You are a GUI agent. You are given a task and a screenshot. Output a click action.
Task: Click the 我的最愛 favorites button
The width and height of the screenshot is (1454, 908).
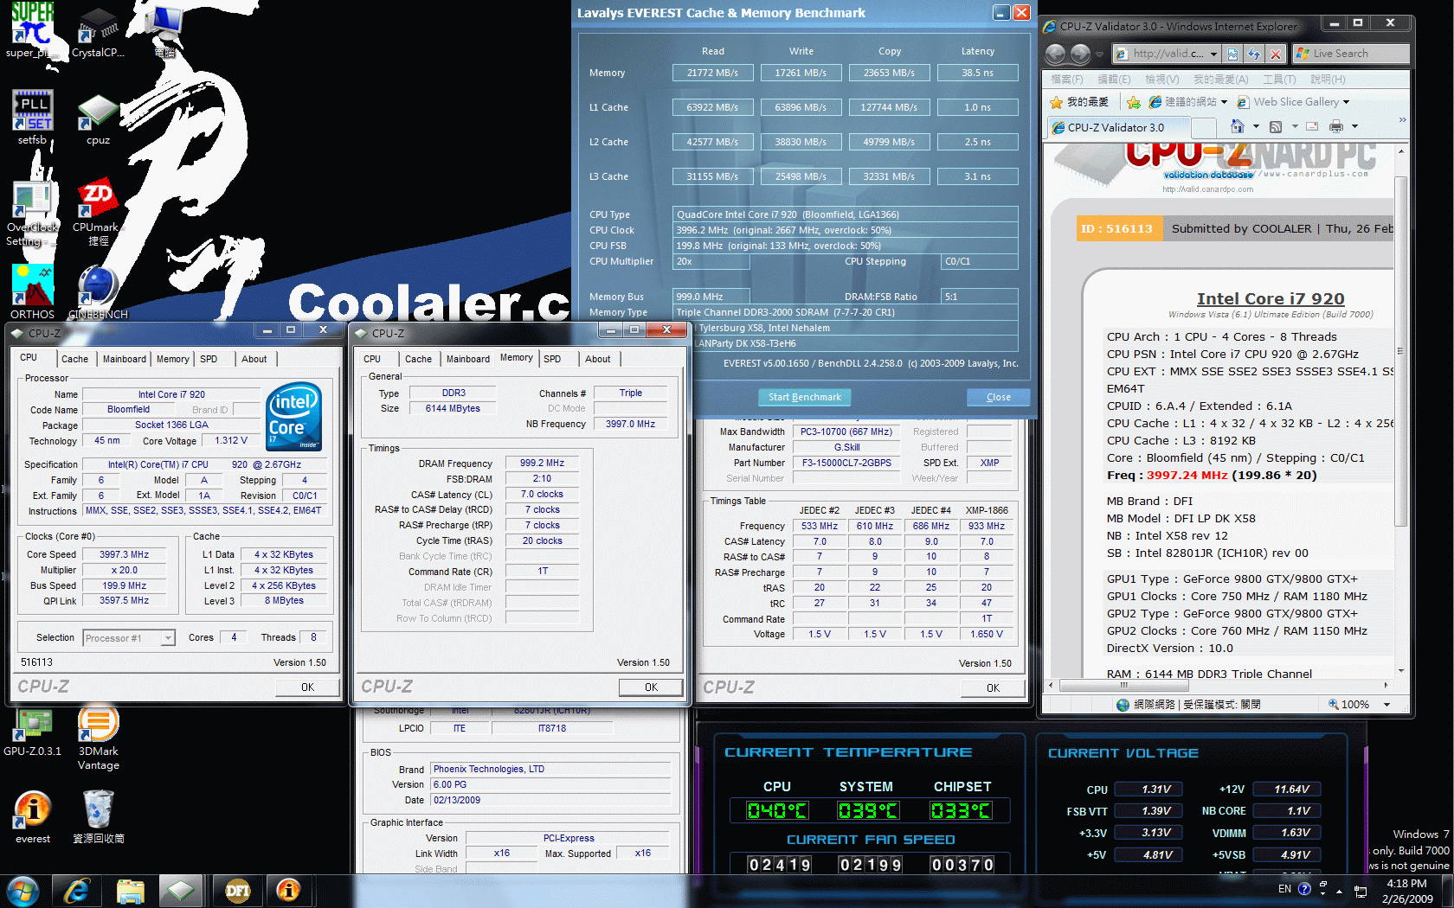pyautogui.click(x=1078, y=102)
